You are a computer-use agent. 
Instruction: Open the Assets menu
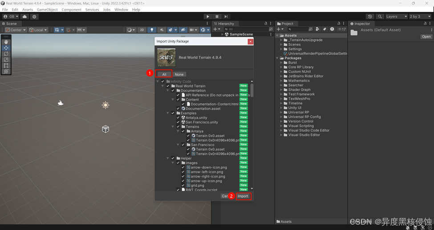(x=28, y=9)
